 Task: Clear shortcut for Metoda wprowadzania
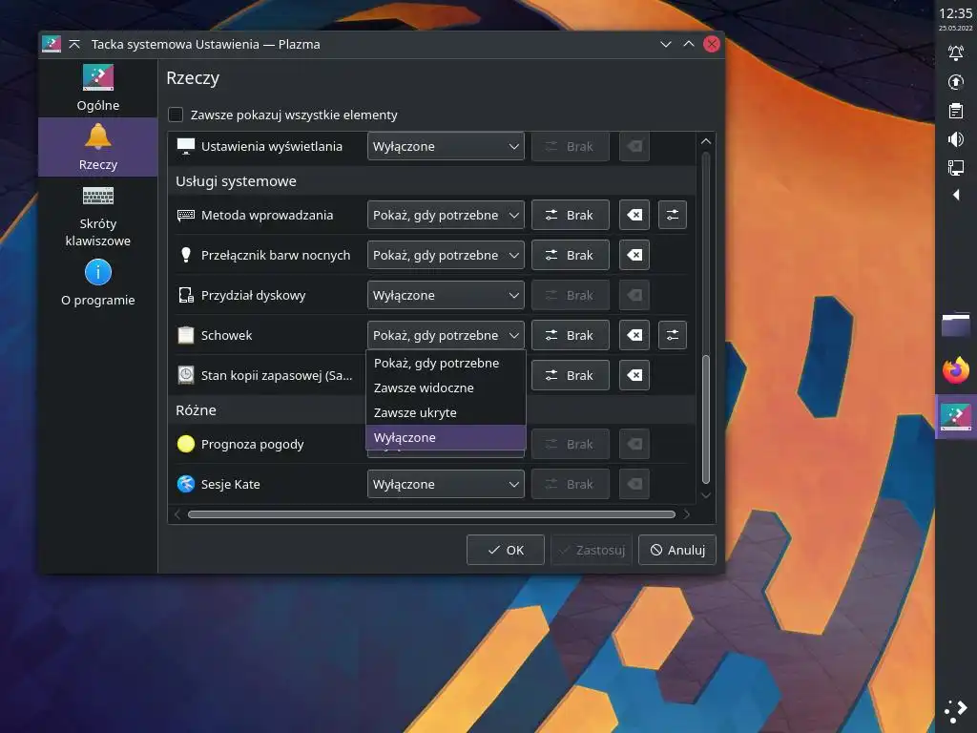coord(634,215)
